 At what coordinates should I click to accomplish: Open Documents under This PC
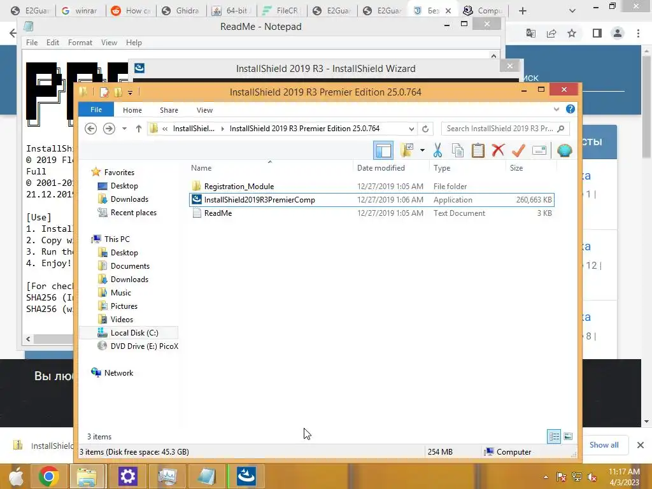[130, 266]
